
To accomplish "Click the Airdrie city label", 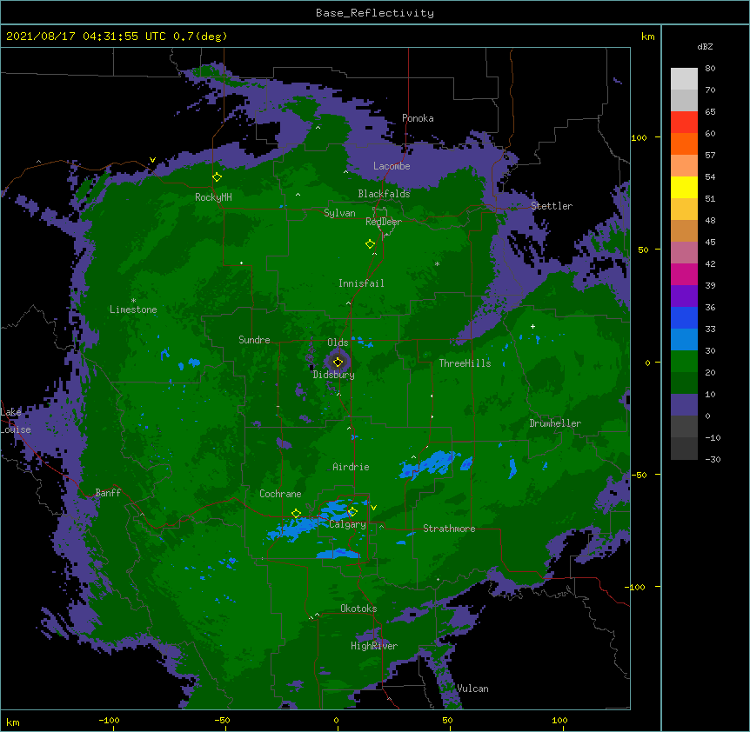I will tap(351, 467).
